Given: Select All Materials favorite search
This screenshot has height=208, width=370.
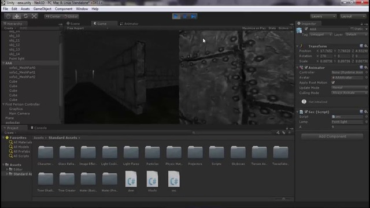Looking at the screenshot, I should click(20, 142).
